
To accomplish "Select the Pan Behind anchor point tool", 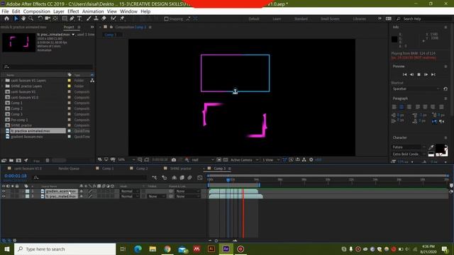I will coord(55,18).
